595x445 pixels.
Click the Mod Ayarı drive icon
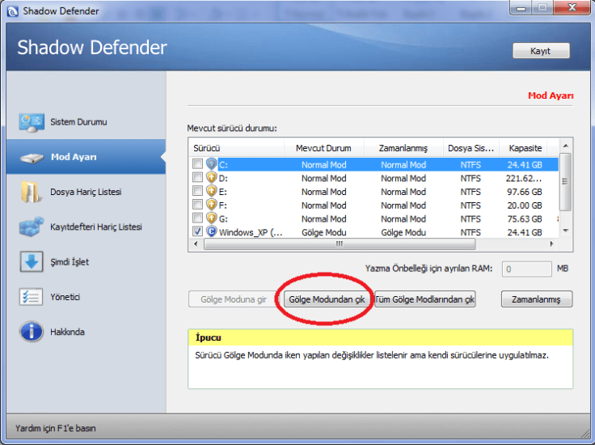tap(31, 158)
